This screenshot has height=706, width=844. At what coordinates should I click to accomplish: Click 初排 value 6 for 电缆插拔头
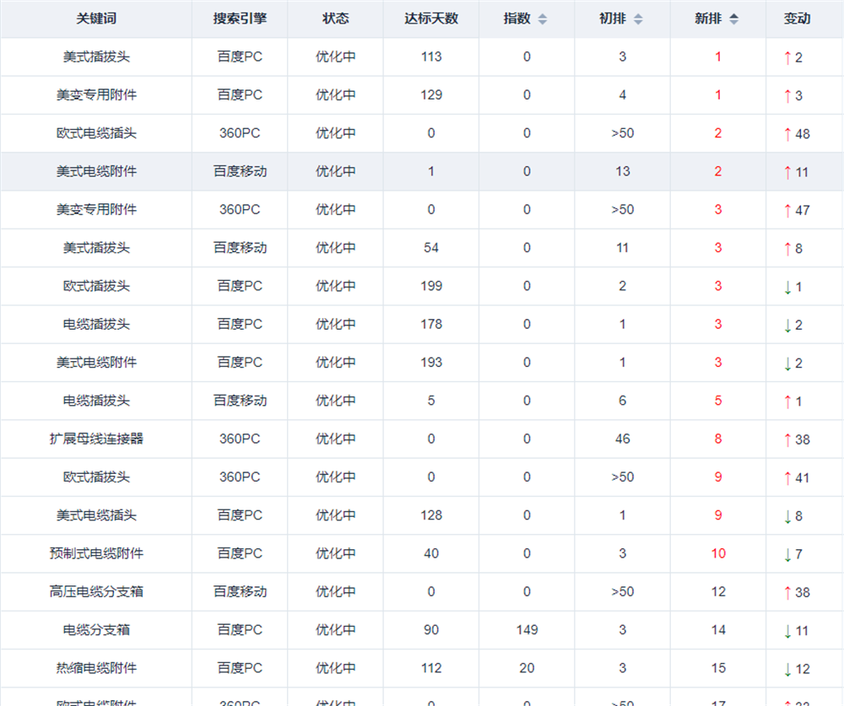point(623,401)
